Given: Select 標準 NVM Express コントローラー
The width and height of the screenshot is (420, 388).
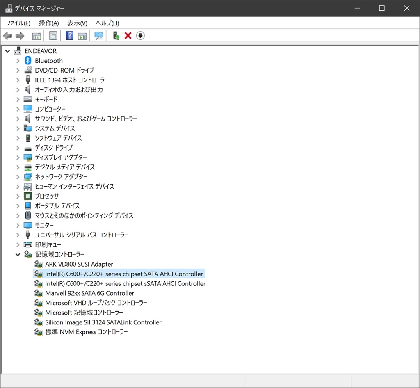Looking at the screenshot, I should click(86, 332).
